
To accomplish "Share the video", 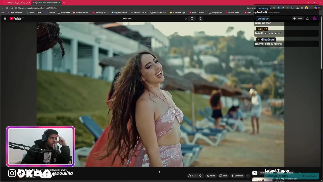I will (x=211, y=176).
